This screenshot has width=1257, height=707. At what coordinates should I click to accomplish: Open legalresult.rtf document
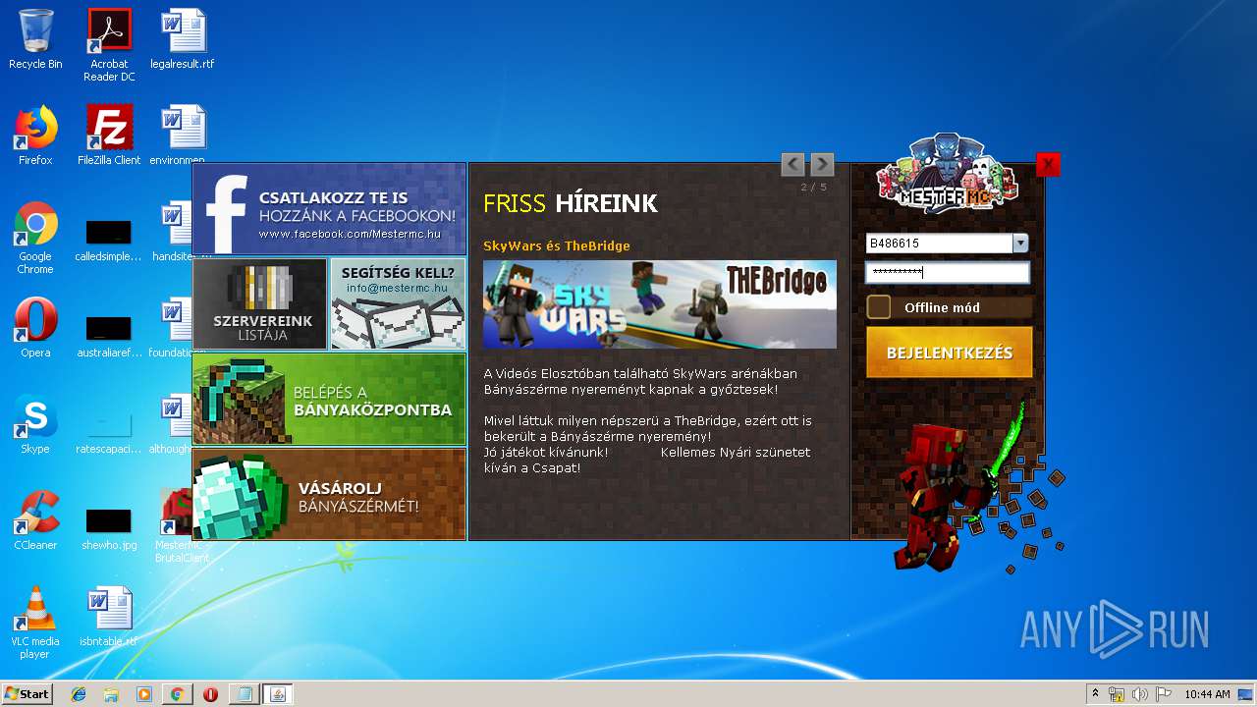183,39
